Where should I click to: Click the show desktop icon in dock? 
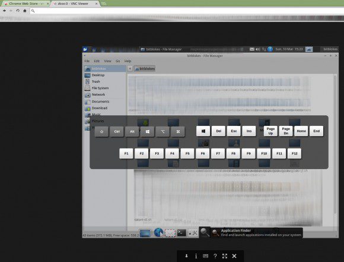coord(145,233)
